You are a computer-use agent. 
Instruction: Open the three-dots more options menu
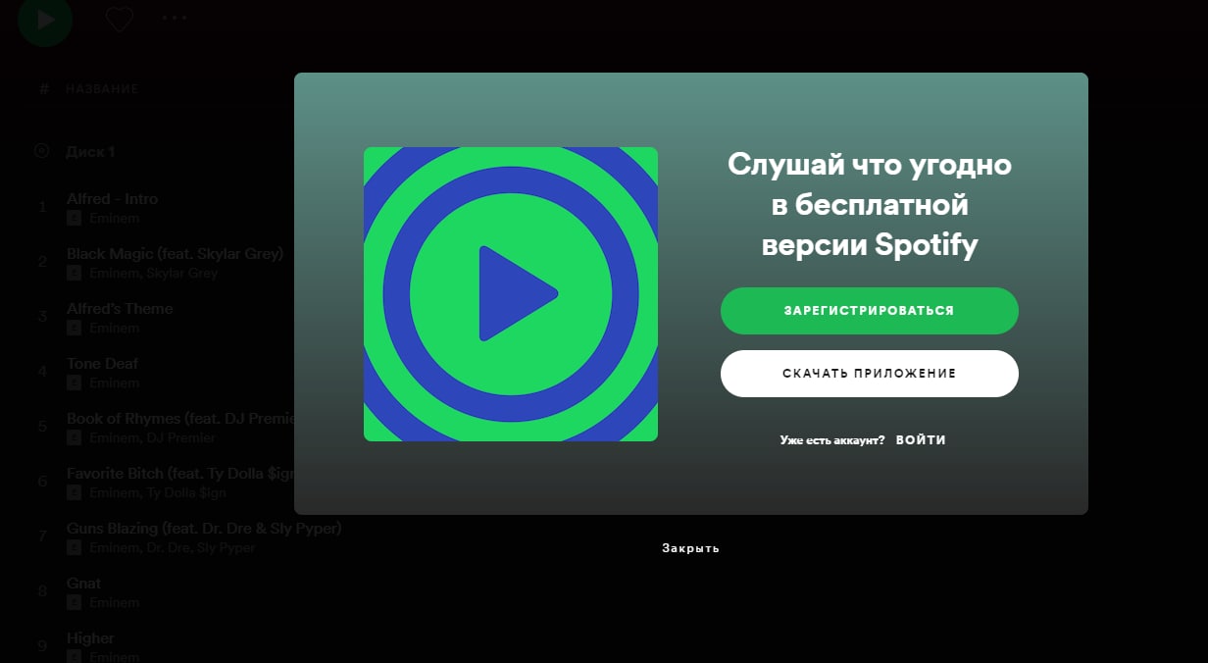click(x=175, y=18)
